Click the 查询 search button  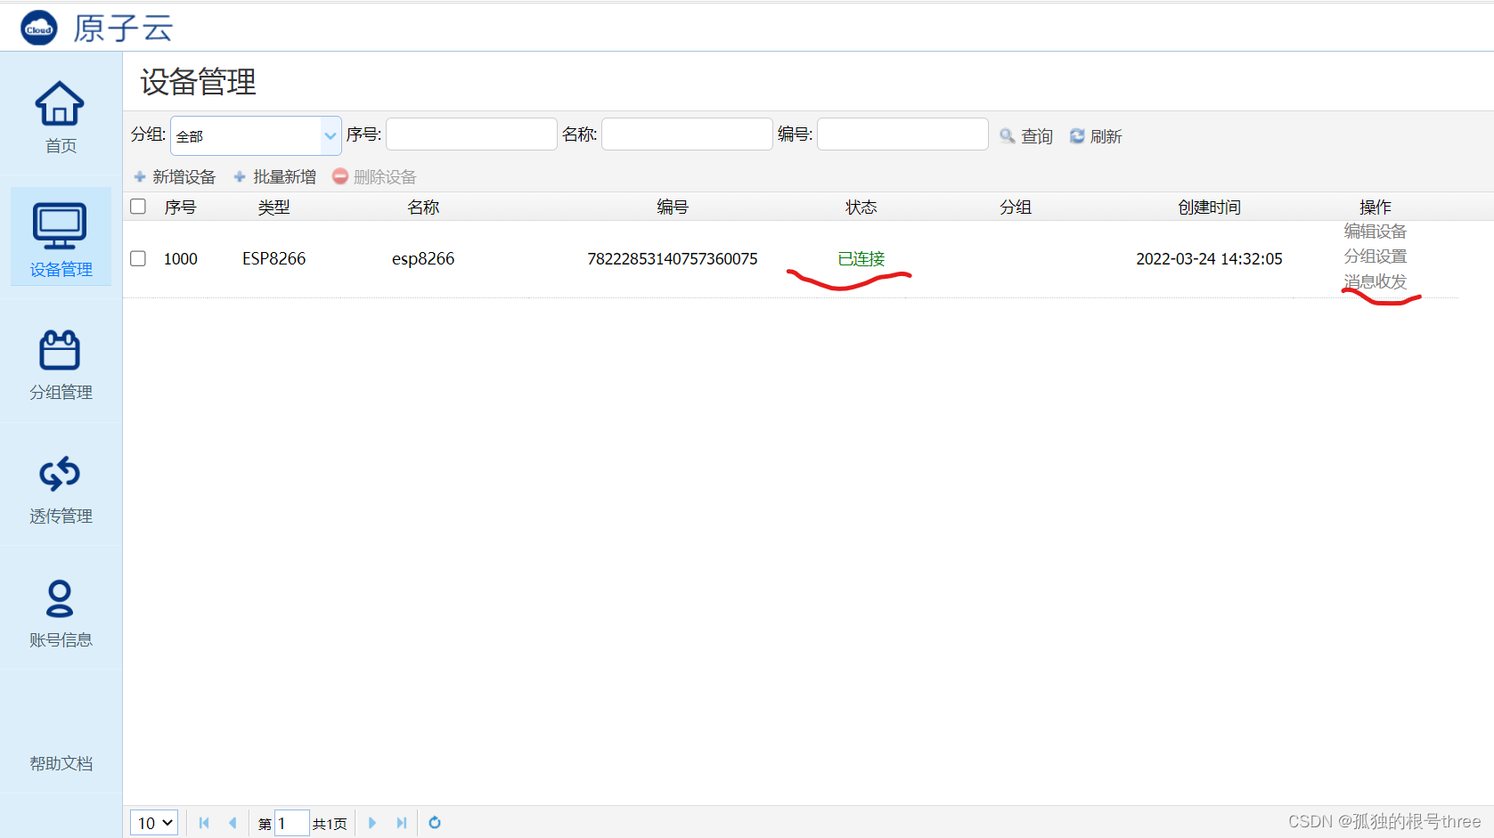click(1026, 136)
